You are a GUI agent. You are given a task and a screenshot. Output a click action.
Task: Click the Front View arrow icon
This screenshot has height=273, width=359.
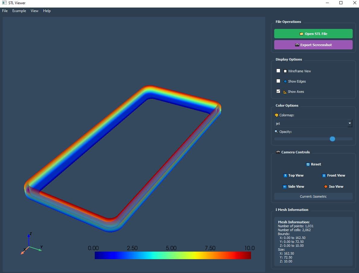pyautogui.click(x=324, y=175)
